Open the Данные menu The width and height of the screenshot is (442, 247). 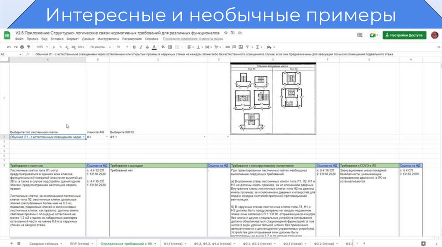coord(88,39)
